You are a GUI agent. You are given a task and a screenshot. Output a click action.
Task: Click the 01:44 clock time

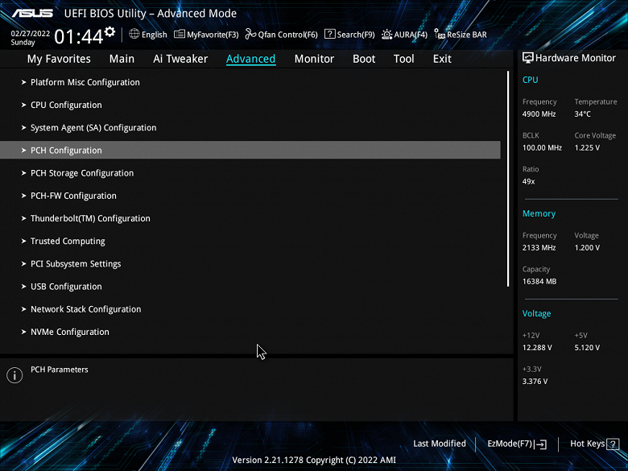pos(79,37)
